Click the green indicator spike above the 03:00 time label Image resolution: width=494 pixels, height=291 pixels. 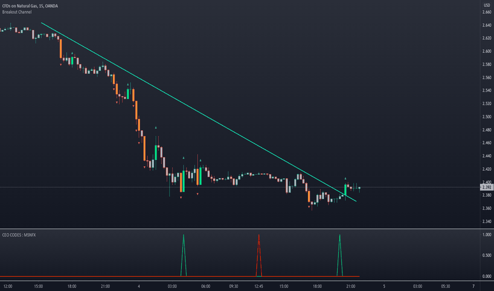(x=183, y=256)
